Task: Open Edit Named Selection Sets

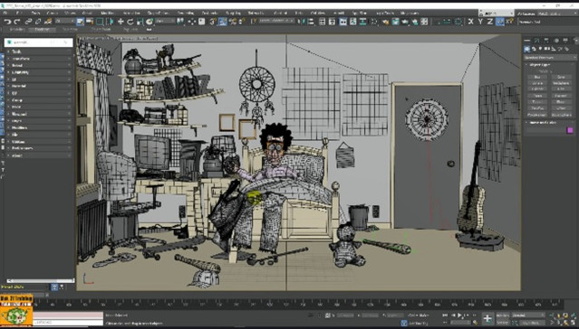Action: click(x=254, y=22)
